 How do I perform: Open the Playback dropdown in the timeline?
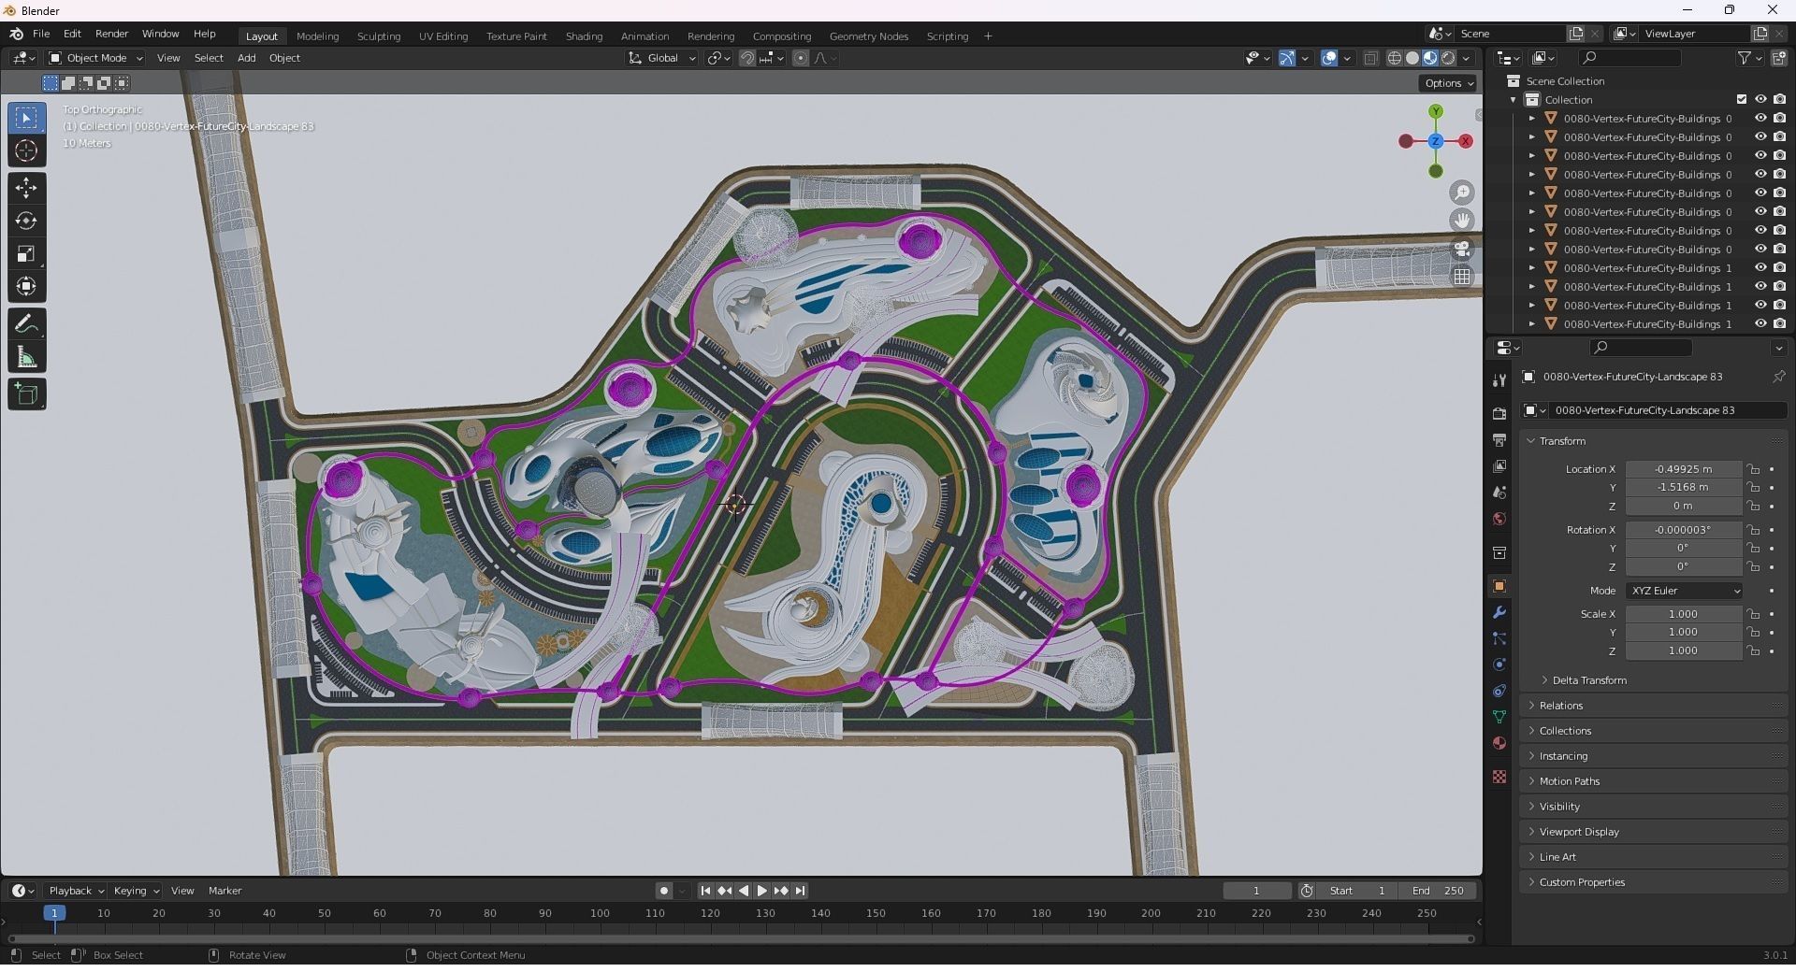tap(76, 891)
